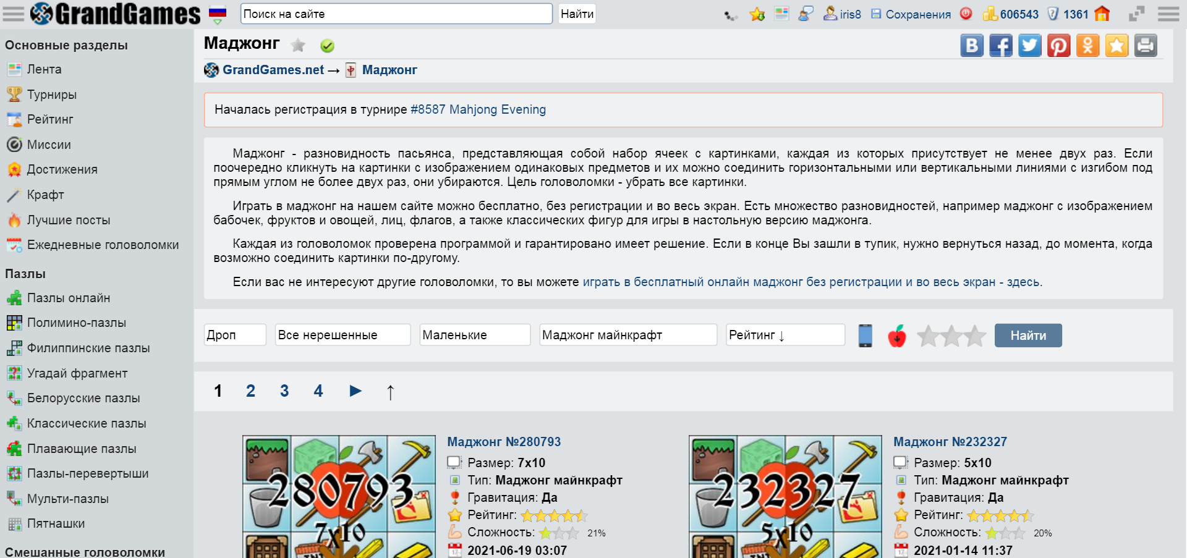The image size is (1187, 558).
Task: Click the red power logout icon
Action: 966,14
